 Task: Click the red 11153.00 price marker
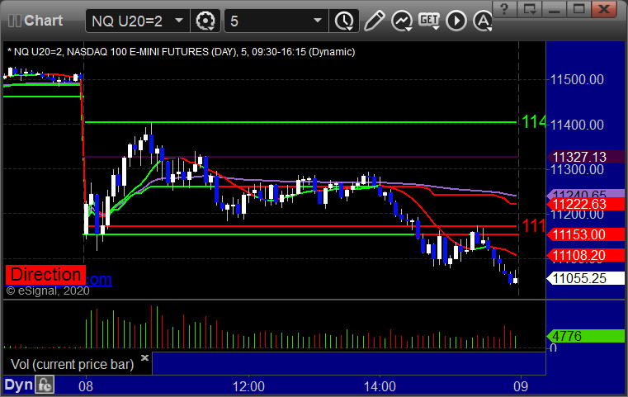[585, 234]
